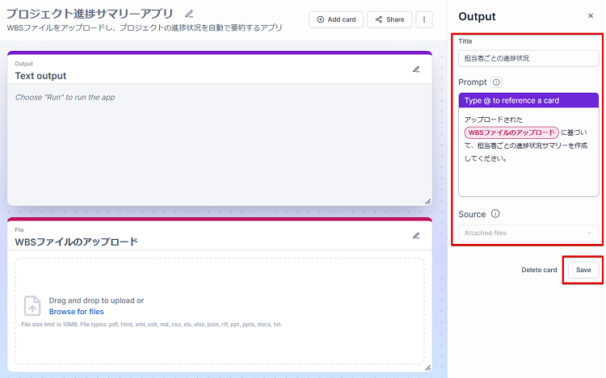Open the three-dot more options menu
This screenshot has width=606, height=378.
(x=424, y=19)
